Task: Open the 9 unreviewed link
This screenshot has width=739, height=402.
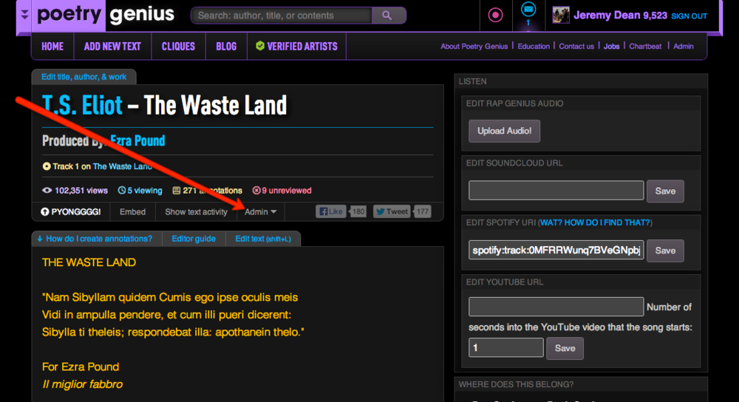Action: point(282,191)
